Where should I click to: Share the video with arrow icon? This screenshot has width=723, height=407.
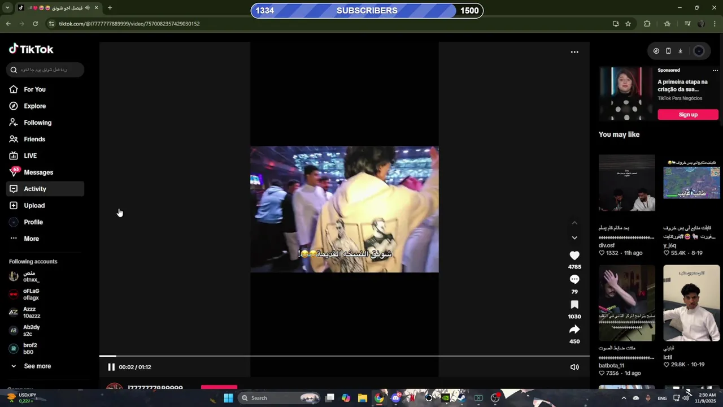pos(574,330)
